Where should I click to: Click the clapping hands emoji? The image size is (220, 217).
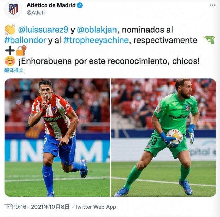(x=10, y=30)
